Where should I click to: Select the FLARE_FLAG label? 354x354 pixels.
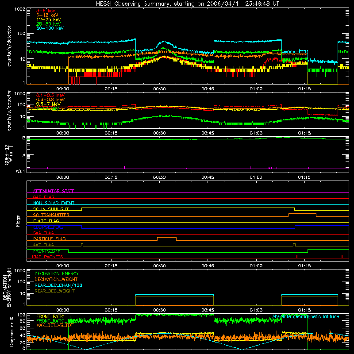coord(46,221)
